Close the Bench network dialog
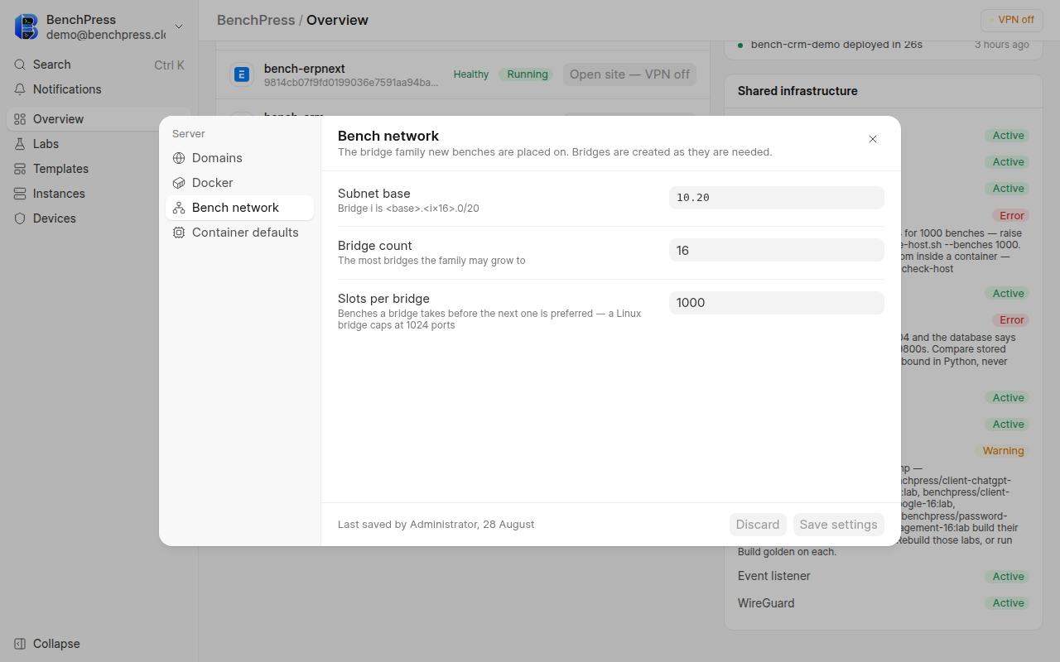 [x=873, y=139]
